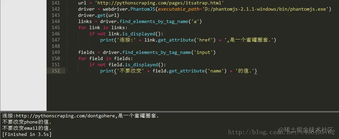Click driver.get(url) call
The image size is (339, 139).
pos(98,15)
